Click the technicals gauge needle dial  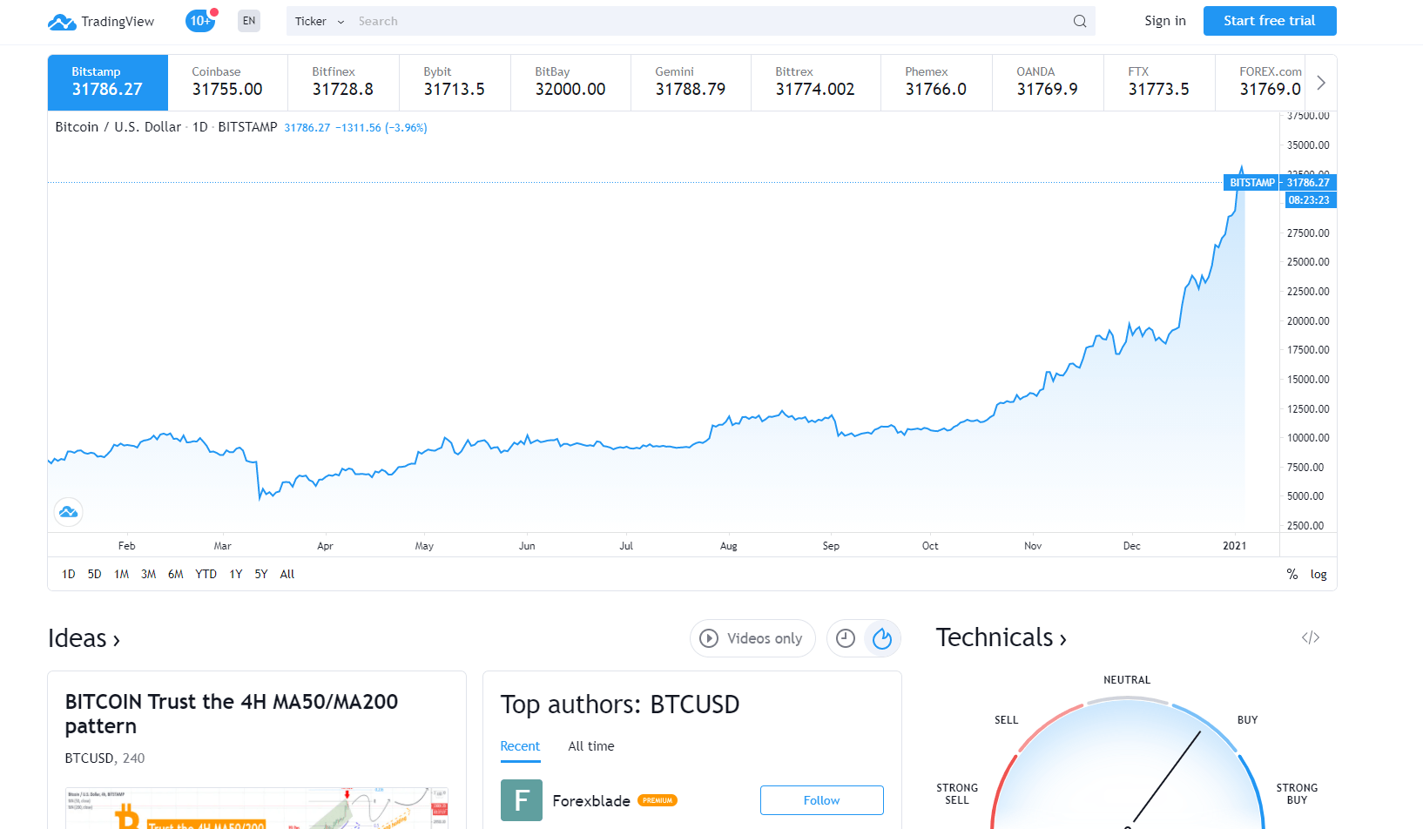pos(1128,764)
